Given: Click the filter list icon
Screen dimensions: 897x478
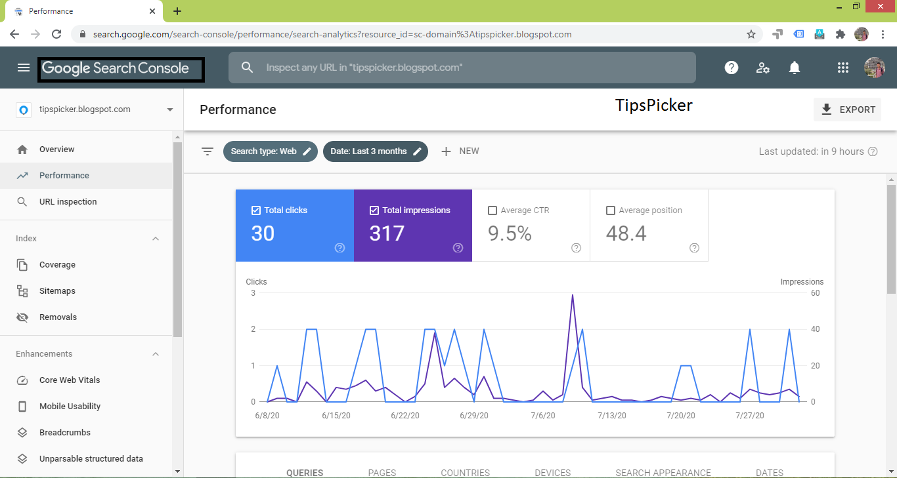Looking at the screenshot, I should pyautogui.click(x=208, y=151).
